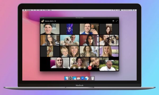Image resolution: width=159 pixels, height=95 pixels.
Task: Open the participants list icon
Action: pos(74,68)
